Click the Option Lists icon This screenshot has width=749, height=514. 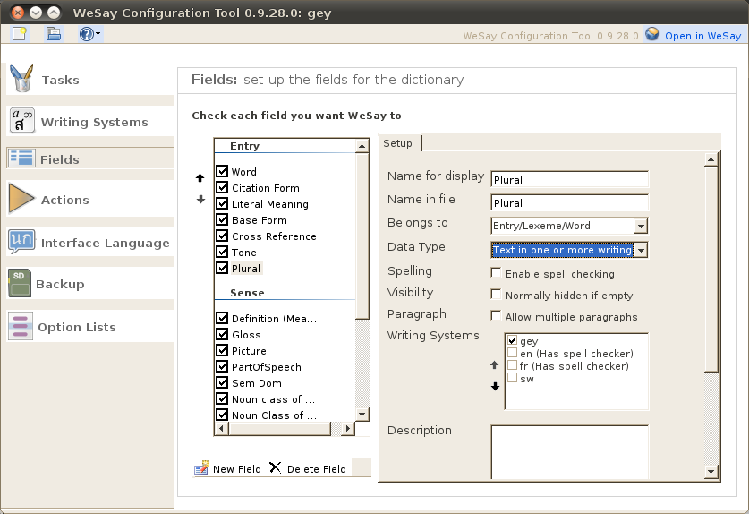[21, 326]
